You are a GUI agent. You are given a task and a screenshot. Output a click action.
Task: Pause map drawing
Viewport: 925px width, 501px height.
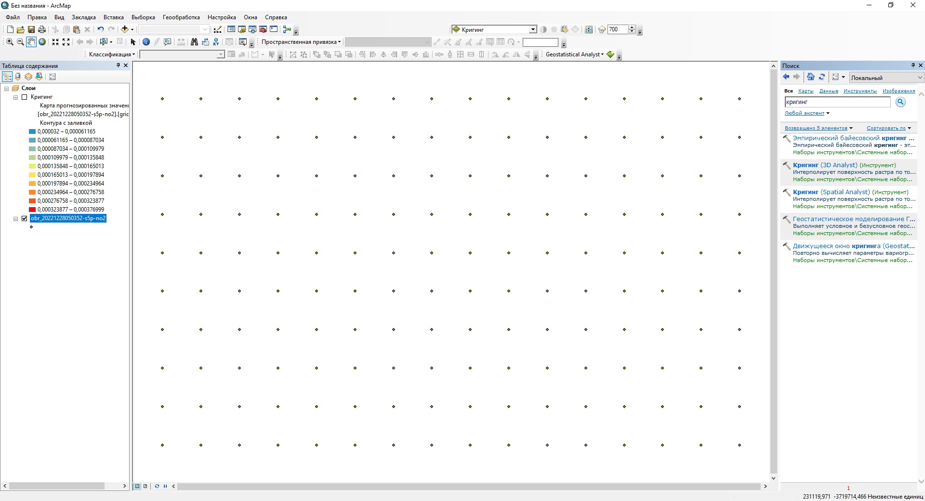165,486
